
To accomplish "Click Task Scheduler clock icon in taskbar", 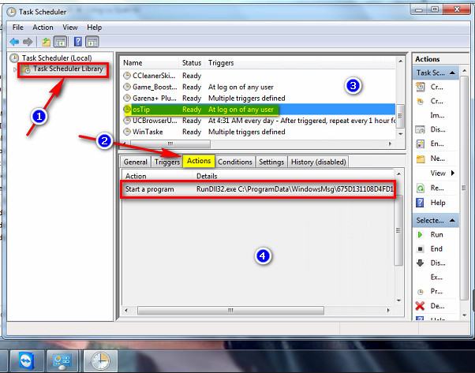I will pyautogui.click(x=100, y=358).
